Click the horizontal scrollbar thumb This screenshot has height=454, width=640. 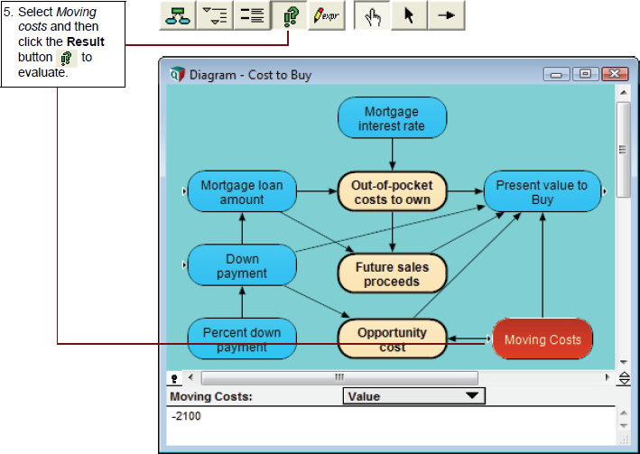tap(339, 377)
